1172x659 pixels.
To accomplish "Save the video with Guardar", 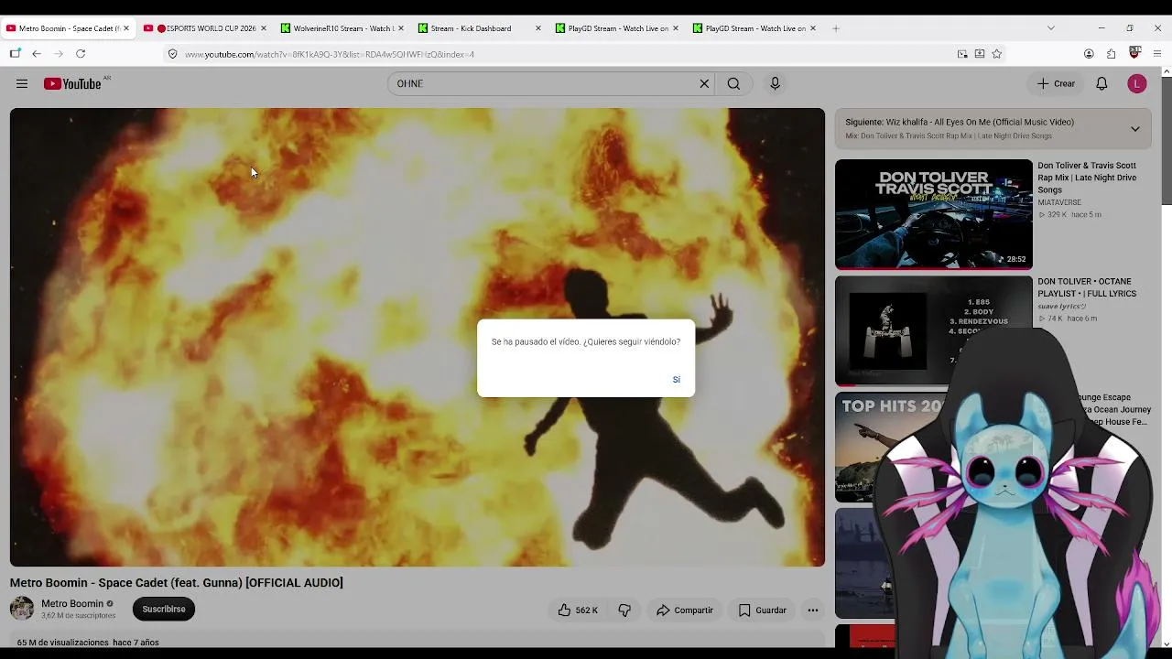I will pyautogui.click(x=762, y=610).
